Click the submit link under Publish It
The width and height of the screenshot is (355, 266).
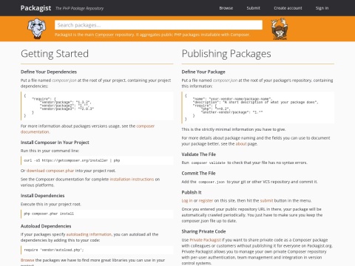coord(266,200)
